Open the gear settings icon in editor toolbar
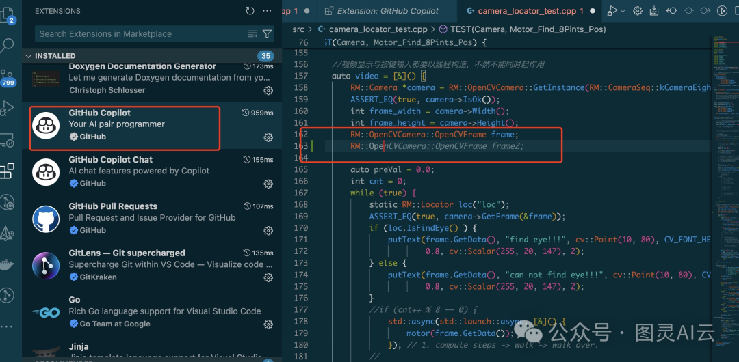 click(638, 11)
